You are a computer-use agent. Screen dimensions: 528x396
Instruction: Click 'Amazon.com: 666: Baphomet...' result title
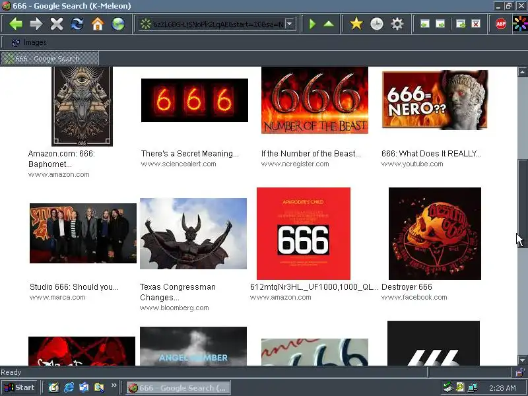[x=61, y=158]
